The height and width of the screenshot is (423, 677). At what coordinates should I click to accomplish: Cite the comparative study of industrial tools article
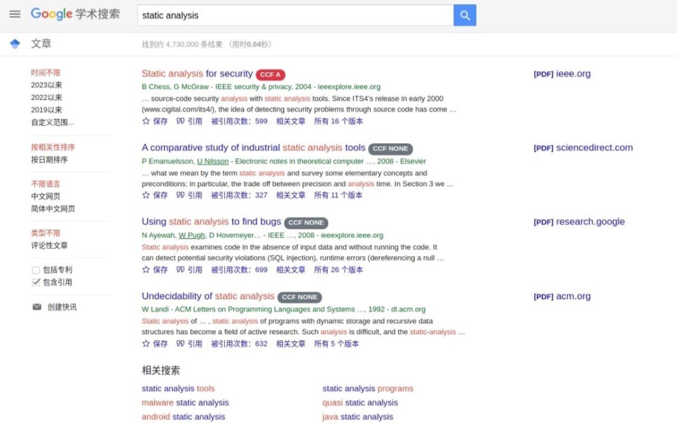pyautogui.click(x=189, y=195)
